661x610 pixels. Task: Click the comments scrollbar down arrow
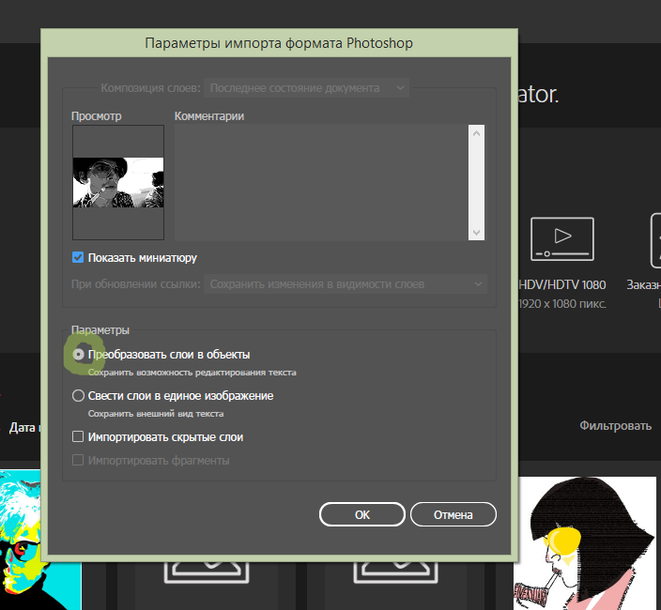(476, 232)
